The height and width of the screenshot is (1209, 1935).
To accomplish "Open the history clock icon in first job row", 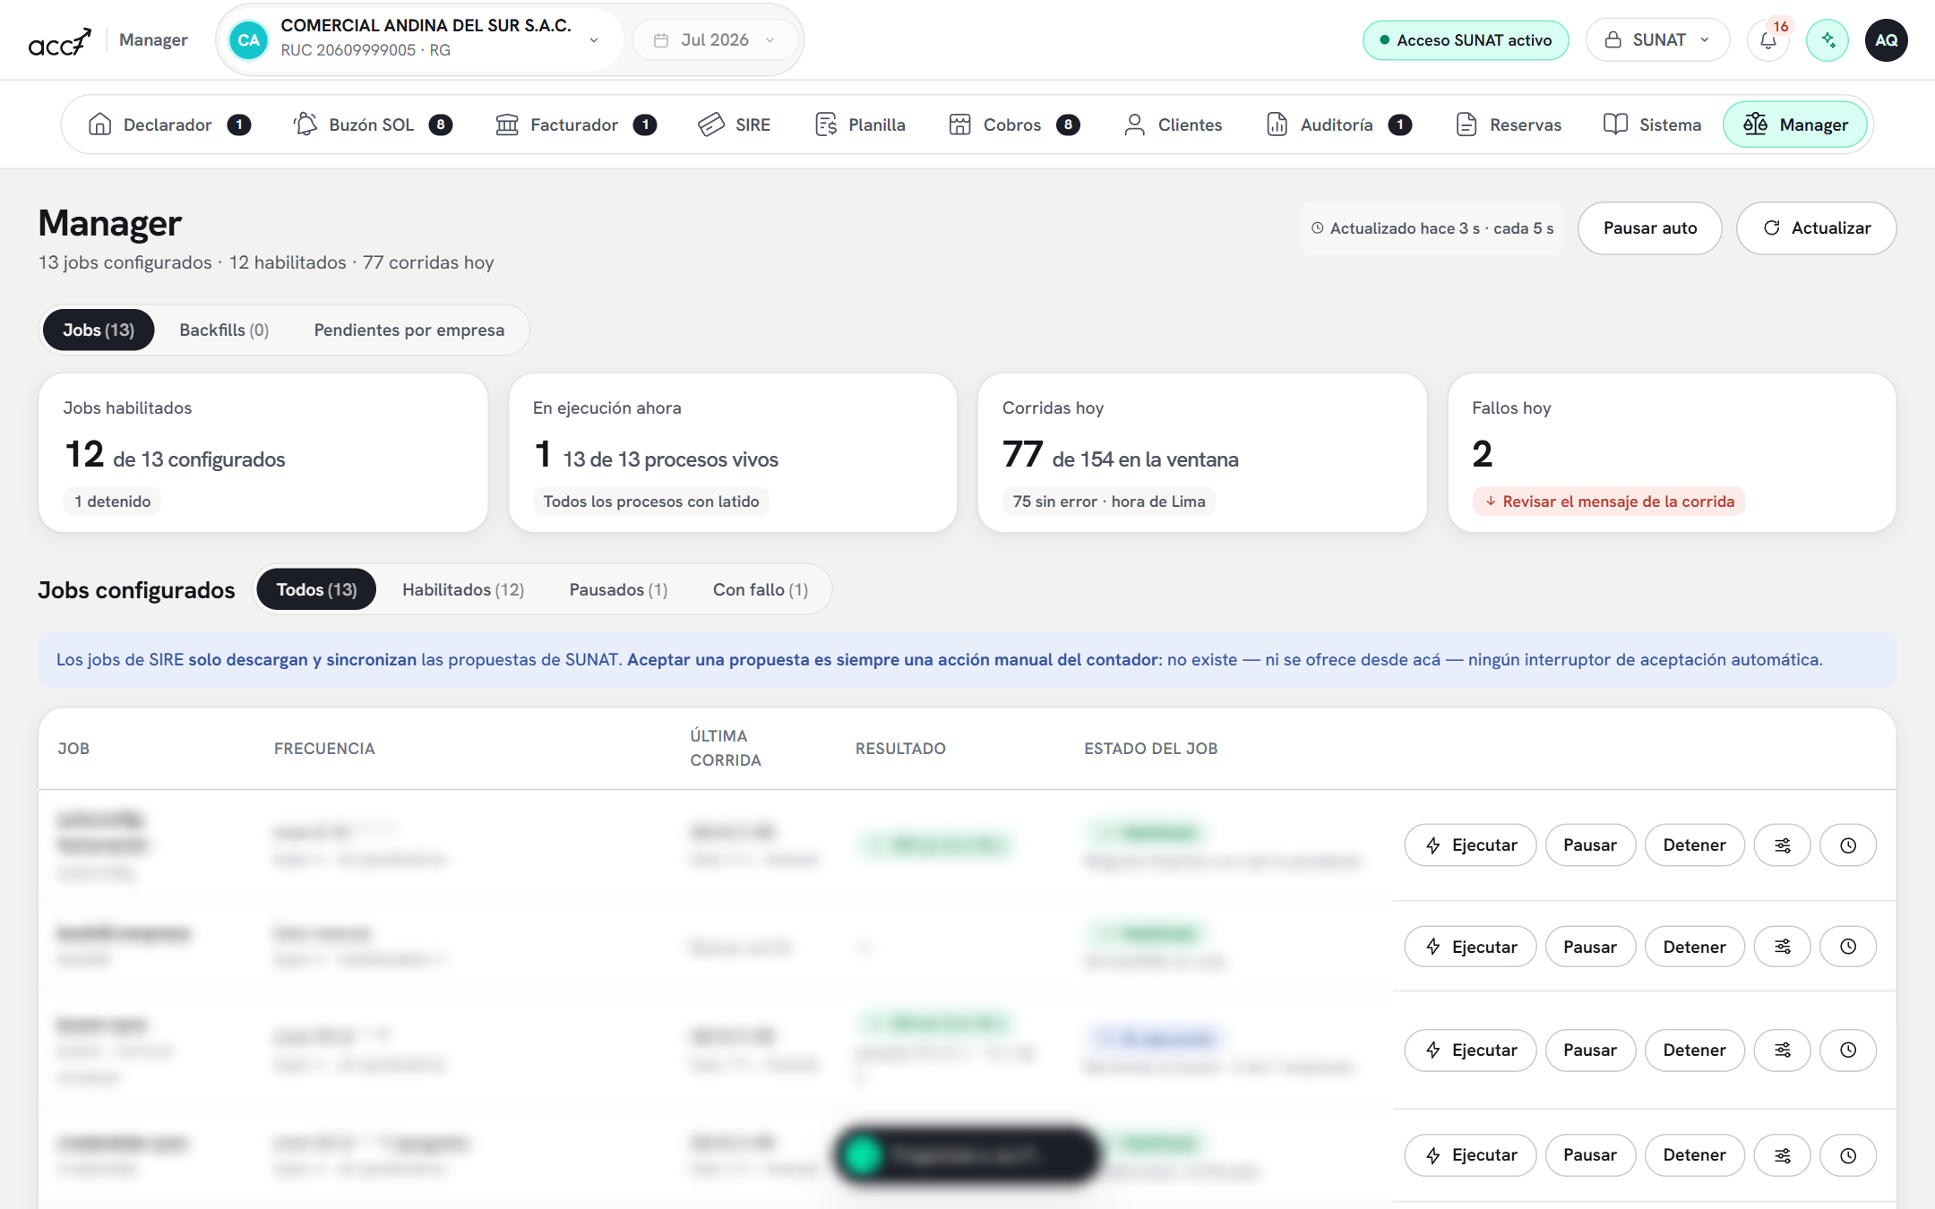I will click(x=1848, y=845).
